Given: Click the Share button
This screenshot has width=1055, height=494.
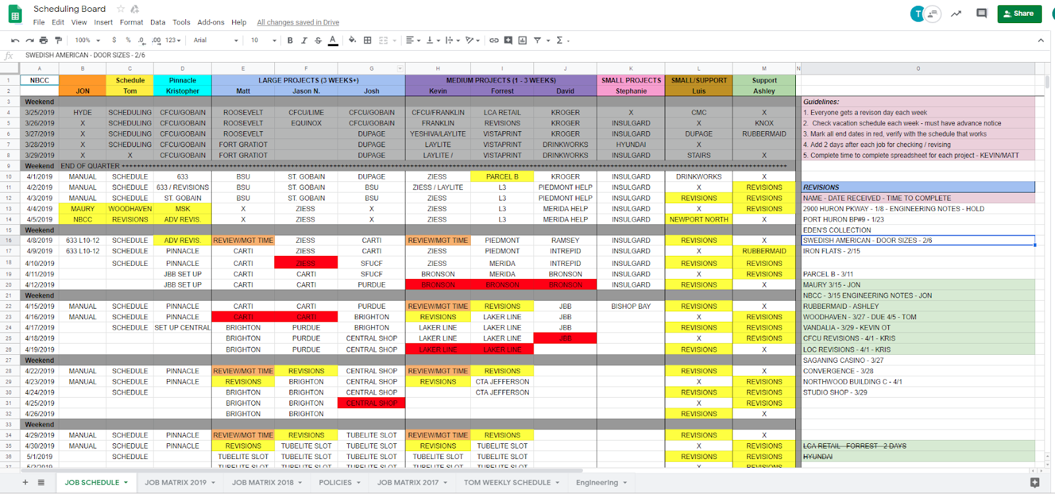Looking at the screenshot, I should (x=1019, y=14).
